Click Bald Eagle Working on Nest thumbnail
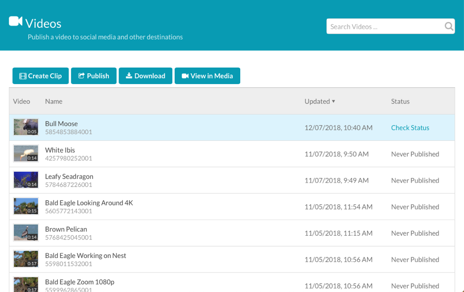The height and width of the screenshot is (292, 464). [x=26, y=259]
